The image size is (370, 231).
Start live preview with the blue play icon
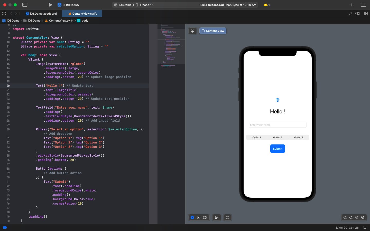(192, 217)
